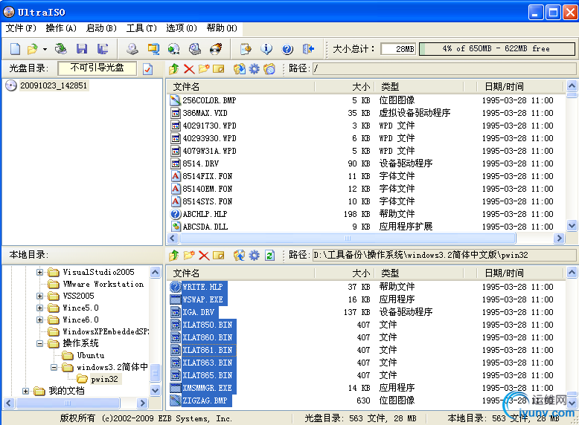This screenshot has width=579, height=425.
Task: Click the 4% of 650MB capacity bar
Action: pos(497,48)
